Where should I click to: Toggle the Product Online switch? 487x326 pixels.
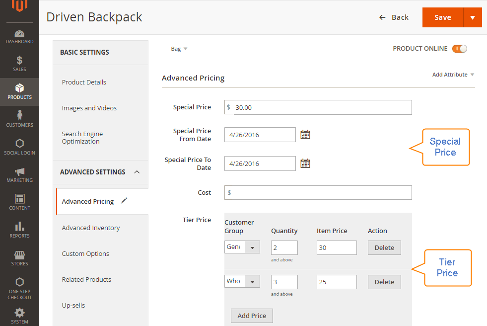(x=459, y=49)
